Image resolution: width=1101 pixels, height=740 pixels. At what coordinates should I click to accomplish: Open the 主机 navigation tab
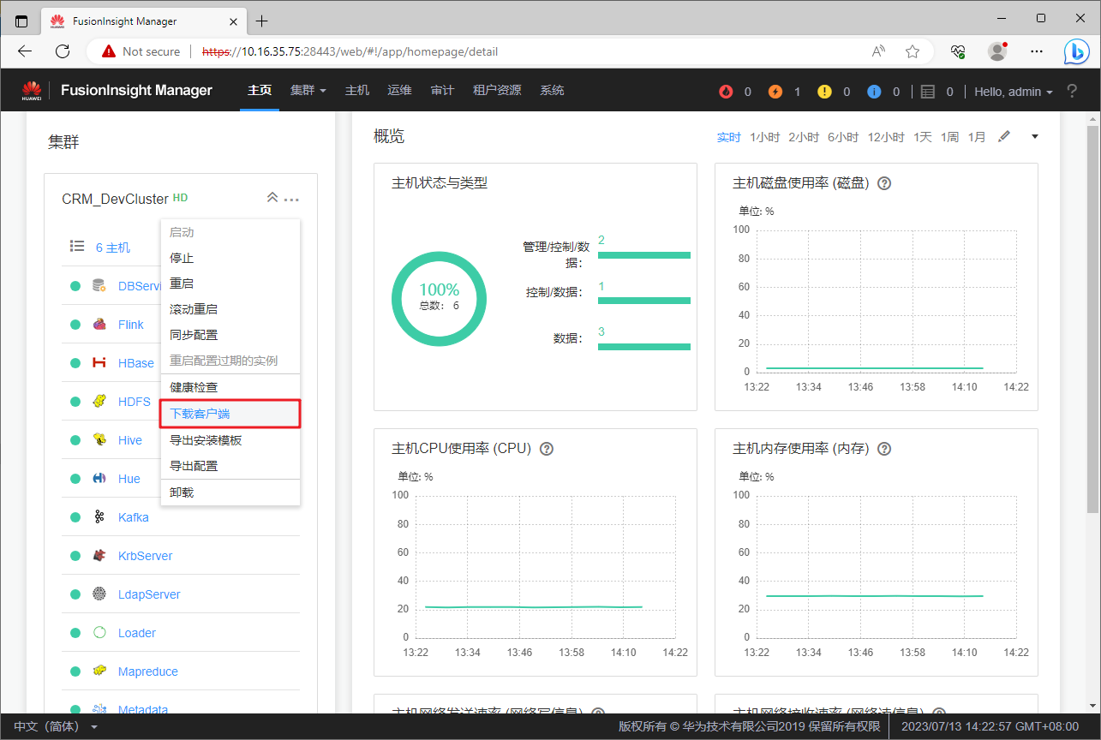click(x=357, y=91)
